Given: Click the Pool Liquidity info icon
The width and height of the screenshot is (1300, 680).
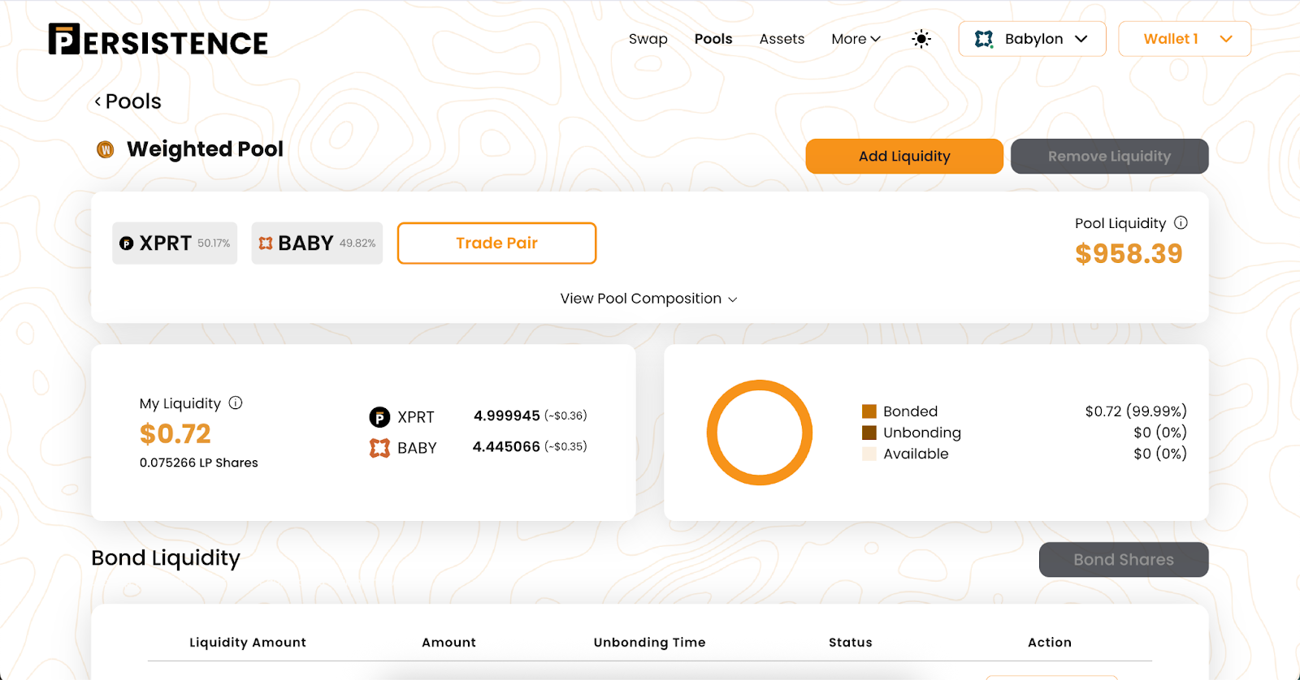Looking at the screenshot, I should point(1181,222).
